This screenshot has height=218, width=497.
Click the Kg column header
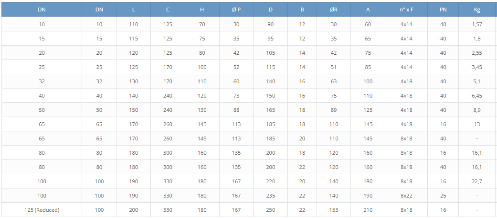(x=477, y=10)
